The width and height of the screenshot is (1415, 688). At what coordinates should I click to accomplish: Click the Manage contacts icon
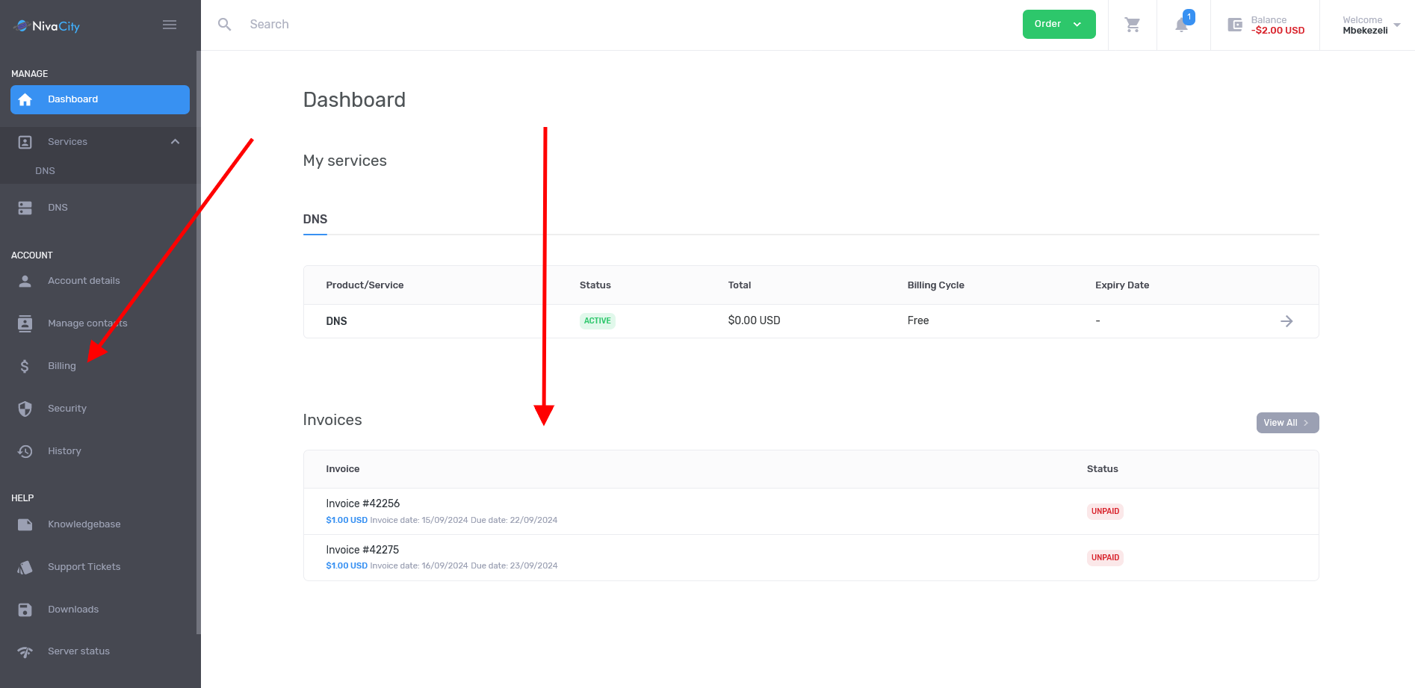tap(25, 323)
